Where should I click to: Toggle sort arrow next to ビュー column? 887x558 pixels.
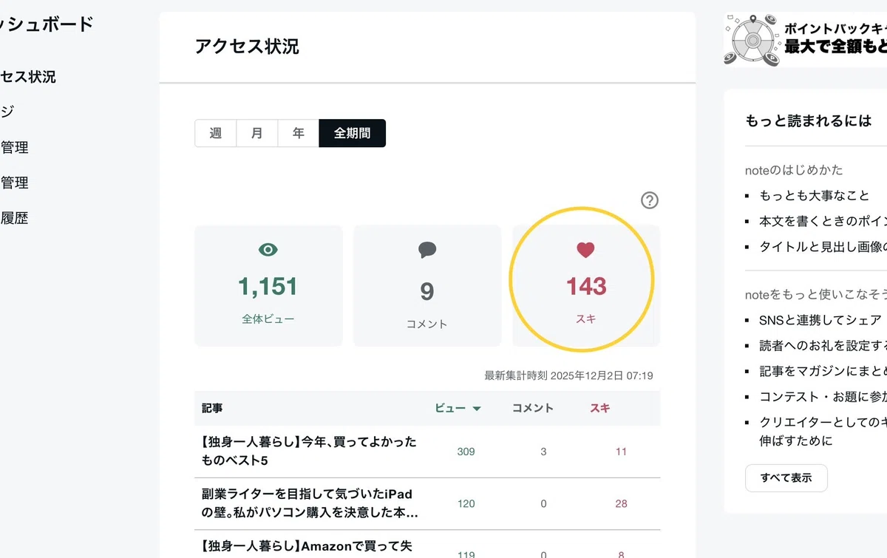click(x=477, y=409)
